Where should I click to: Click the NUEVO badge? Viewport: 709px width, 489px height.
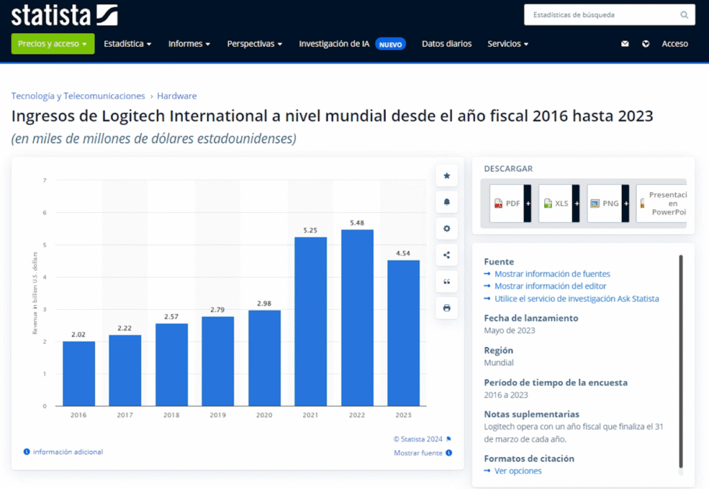391,44
